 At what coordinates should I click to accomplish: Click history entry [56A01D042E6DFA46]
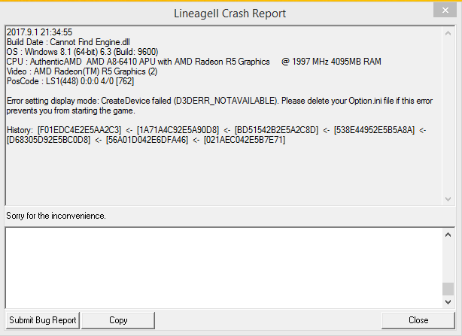point(147,140)
